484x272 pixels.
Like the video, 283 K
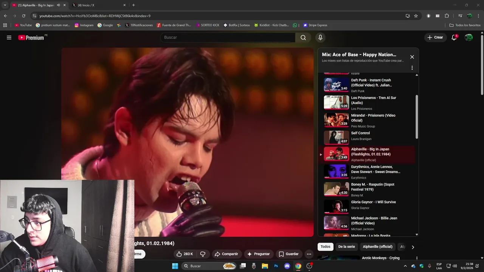pyautogui.click(x=185, y=254)
